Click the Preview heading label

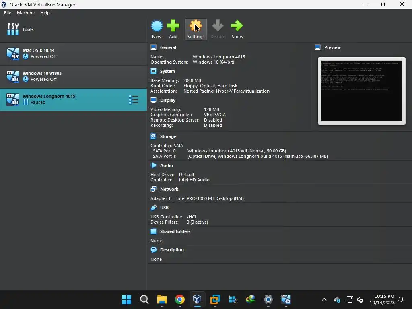(332, 47)
